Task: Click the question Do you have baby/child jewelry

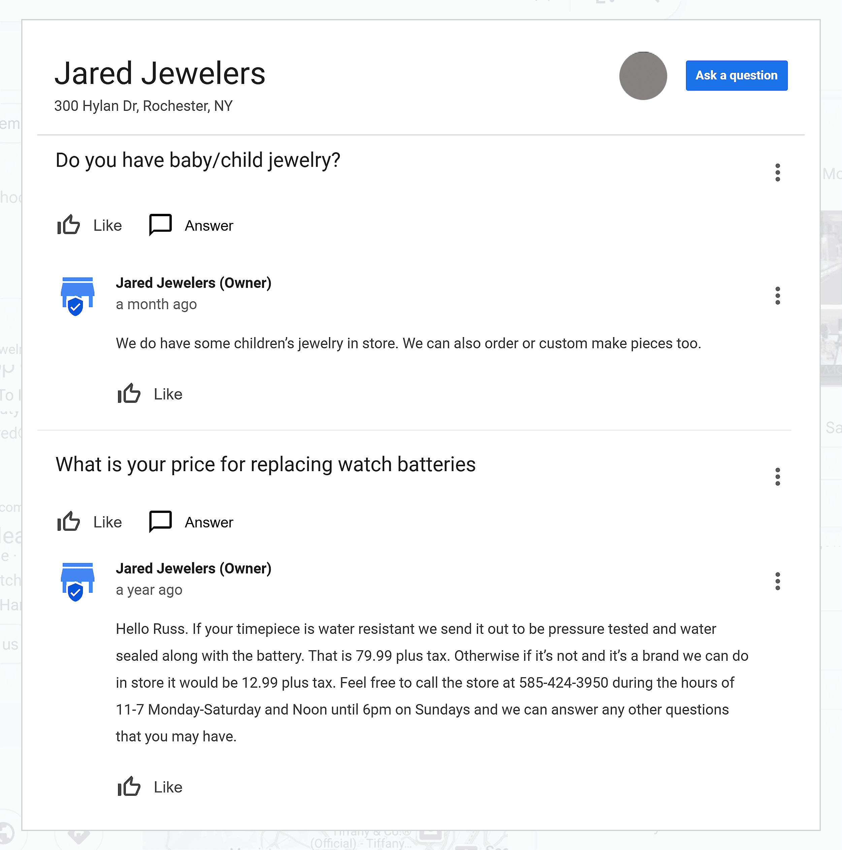Action: click(197, 160)
